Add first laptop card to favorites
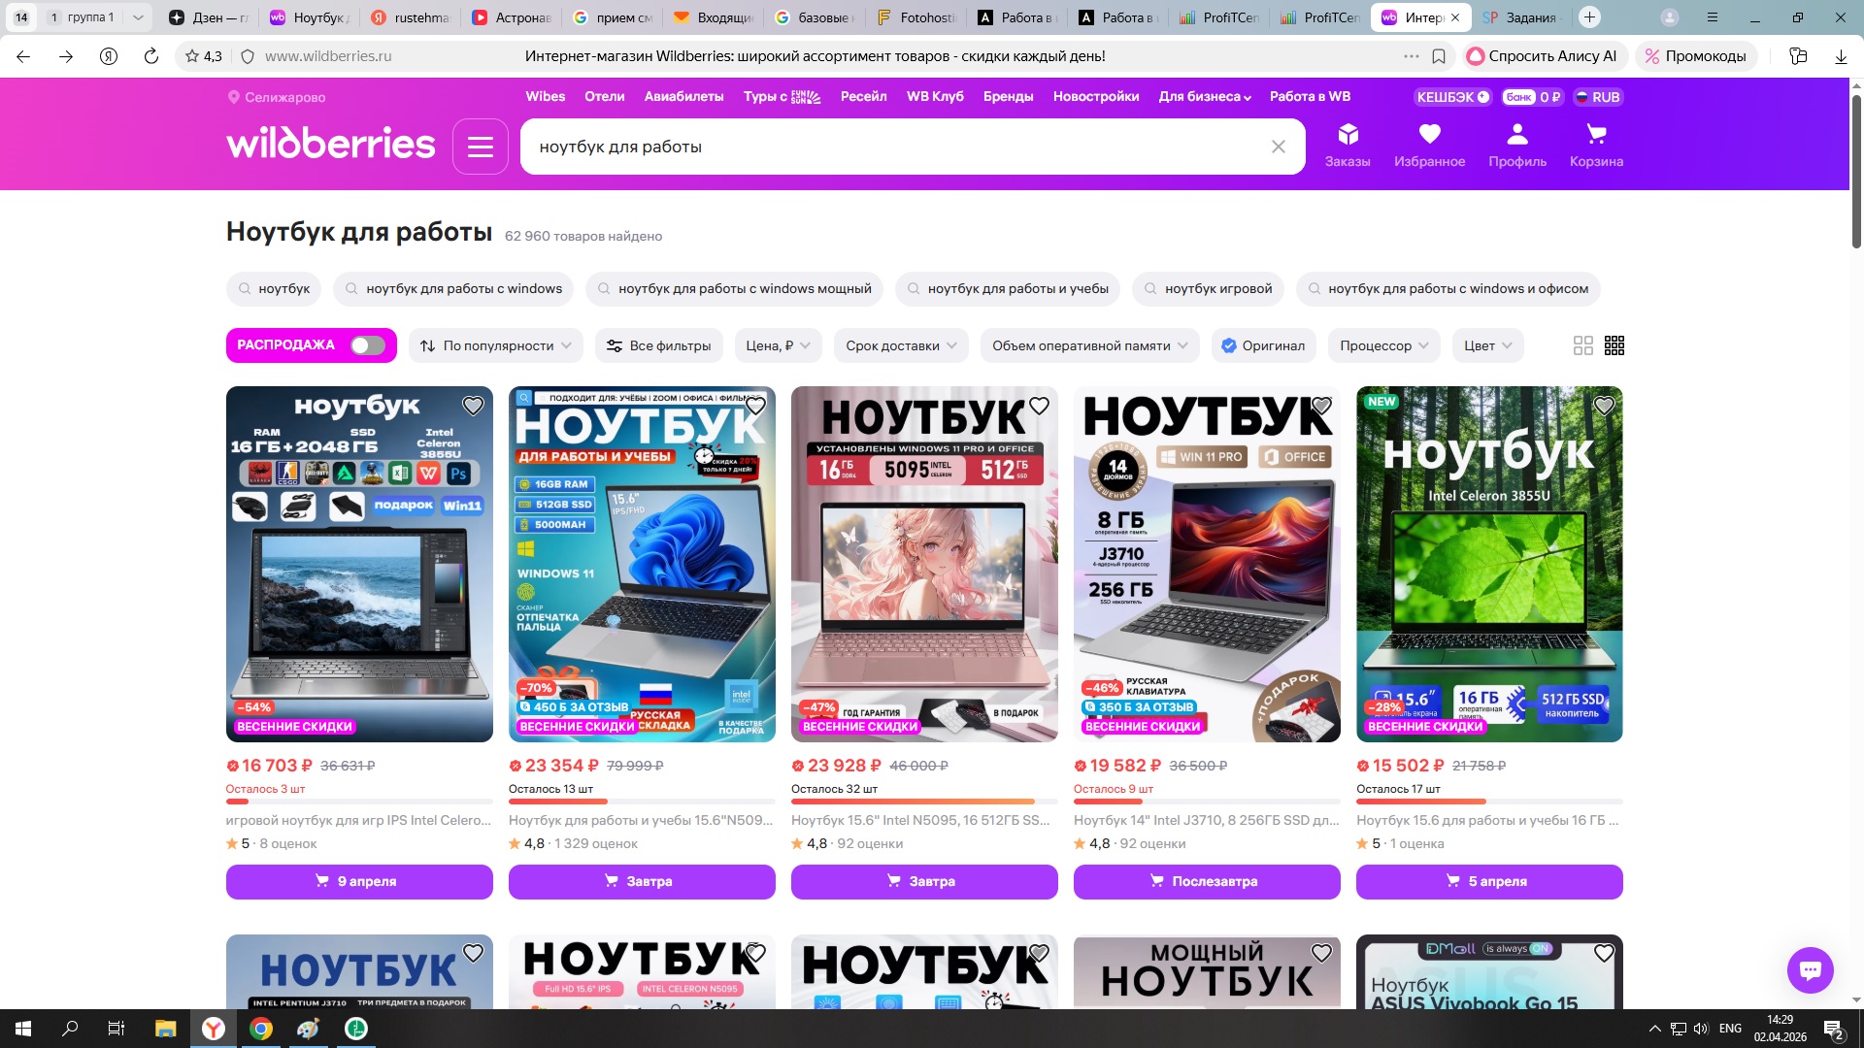 tap(473, 406)
